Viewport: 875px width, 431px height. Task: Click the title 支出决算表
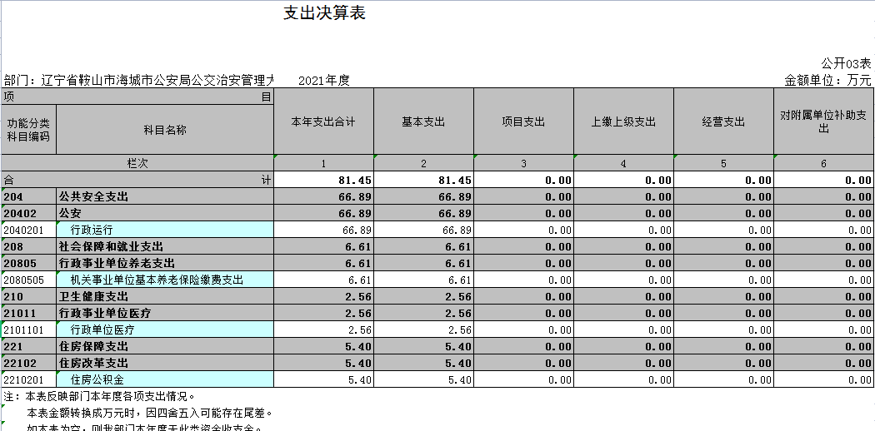click(324, 12)
